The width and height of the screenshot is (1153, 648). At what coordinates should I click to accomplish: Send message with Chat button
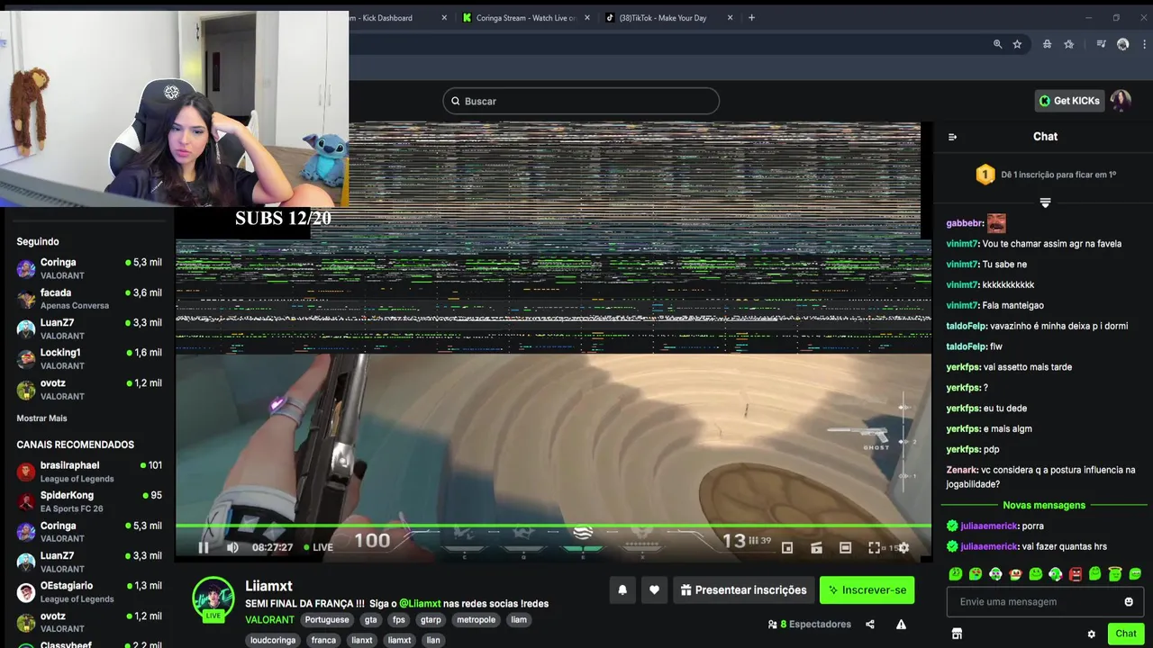coord(1126,634)
